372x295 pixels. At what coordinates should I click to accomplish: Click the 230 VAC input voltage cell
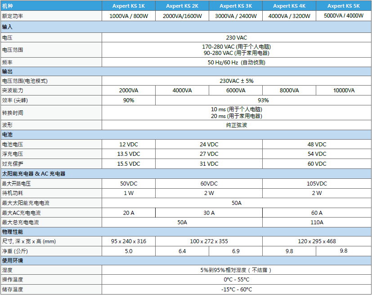point(237,37)
